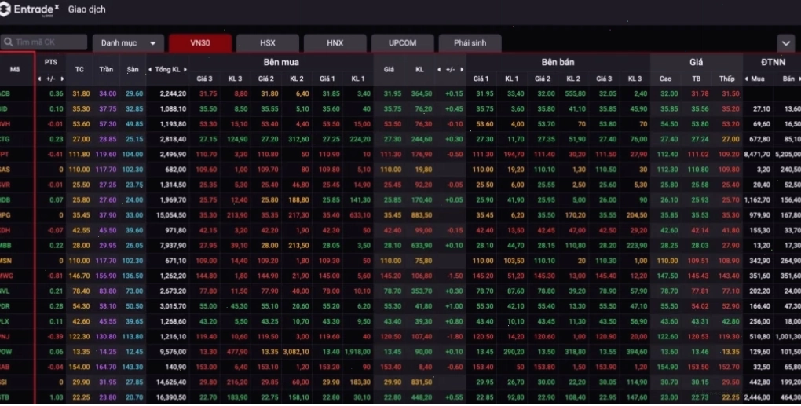Switch to the Phái sinh tab

470,43
